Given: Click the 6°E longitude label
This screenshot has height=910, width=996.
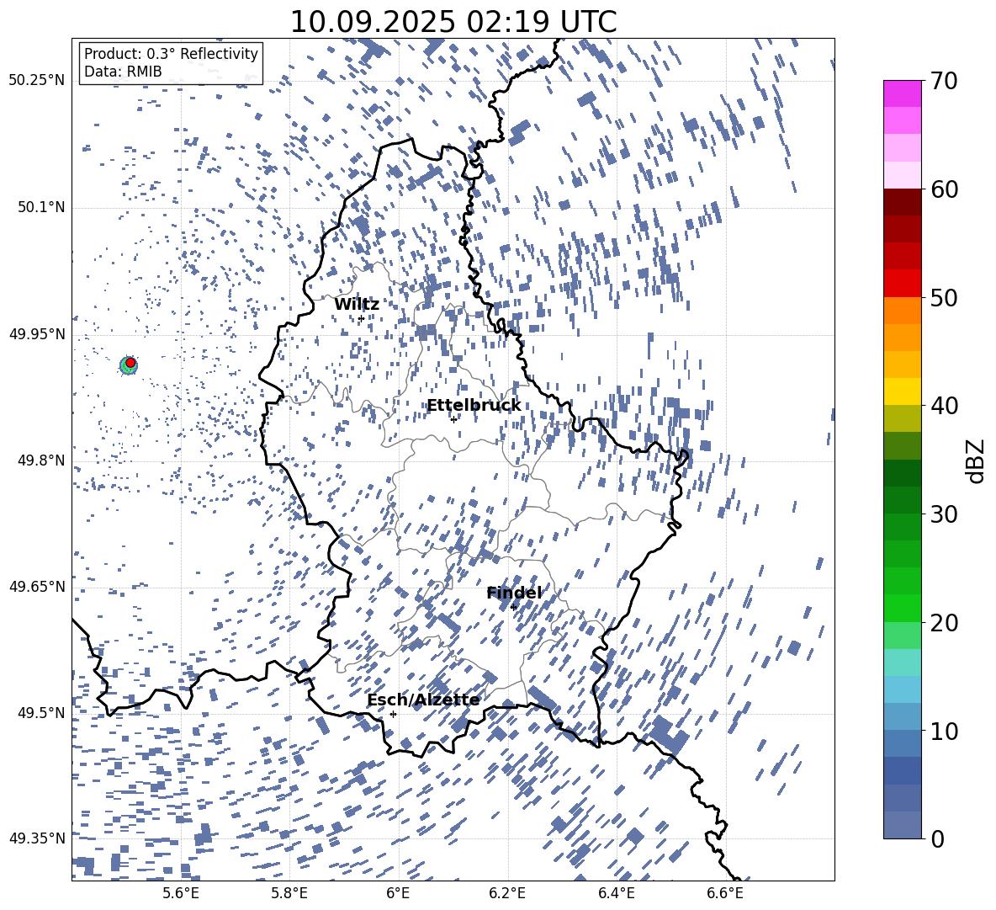Looking at the screenshot, I should pyautogui.click(x=398, y=893).
